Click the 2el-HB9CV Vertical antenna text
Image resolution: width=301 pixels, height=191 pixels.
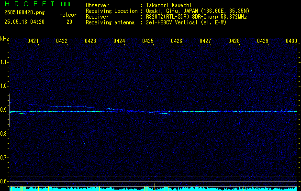(187, 22)
